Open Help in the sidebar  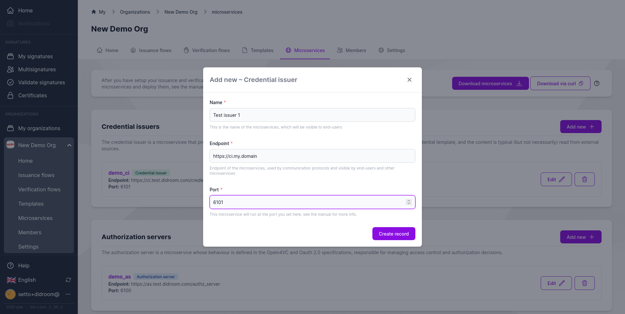pyautogui.click(x=23, y=266)
